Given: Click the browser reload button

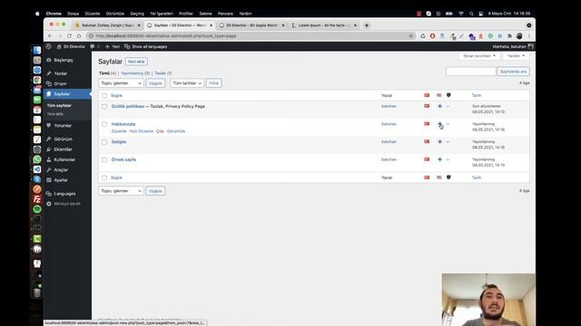Looking at the screenshot, I should tap(69, 36).
